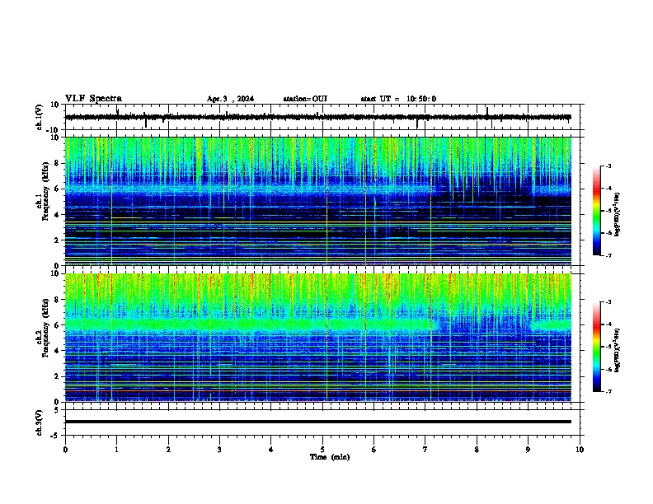Click the '6' kHz tick on ch.2 frequency axis
653x504 pixels.
(57, 325)
